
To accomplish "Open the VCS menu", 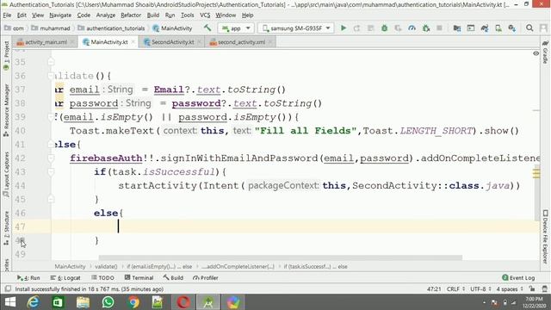I will pos(205,15).
